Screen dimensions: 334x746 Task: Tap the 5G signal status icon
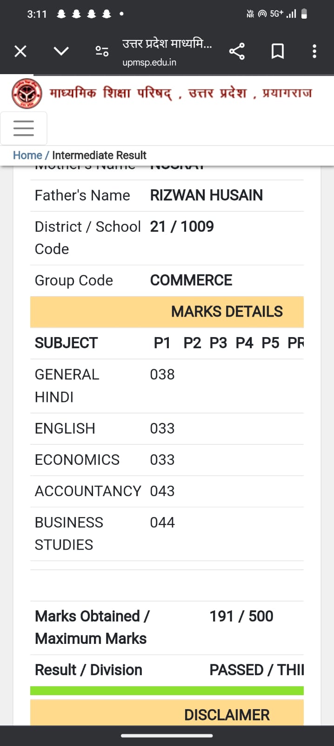277,14
